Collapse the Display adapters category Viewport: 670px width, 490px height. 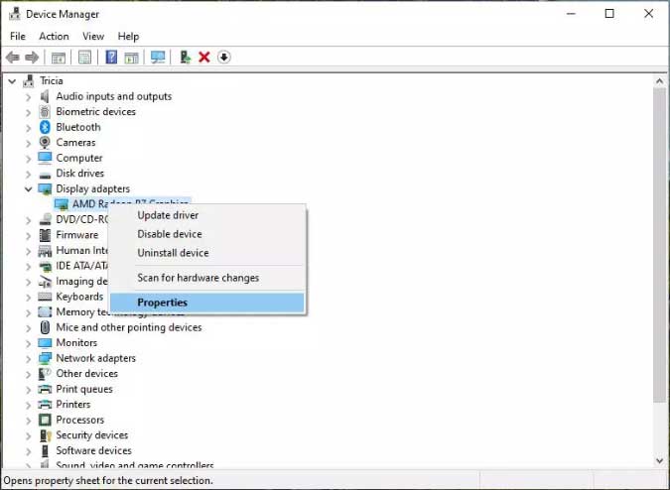coord(28,189)
